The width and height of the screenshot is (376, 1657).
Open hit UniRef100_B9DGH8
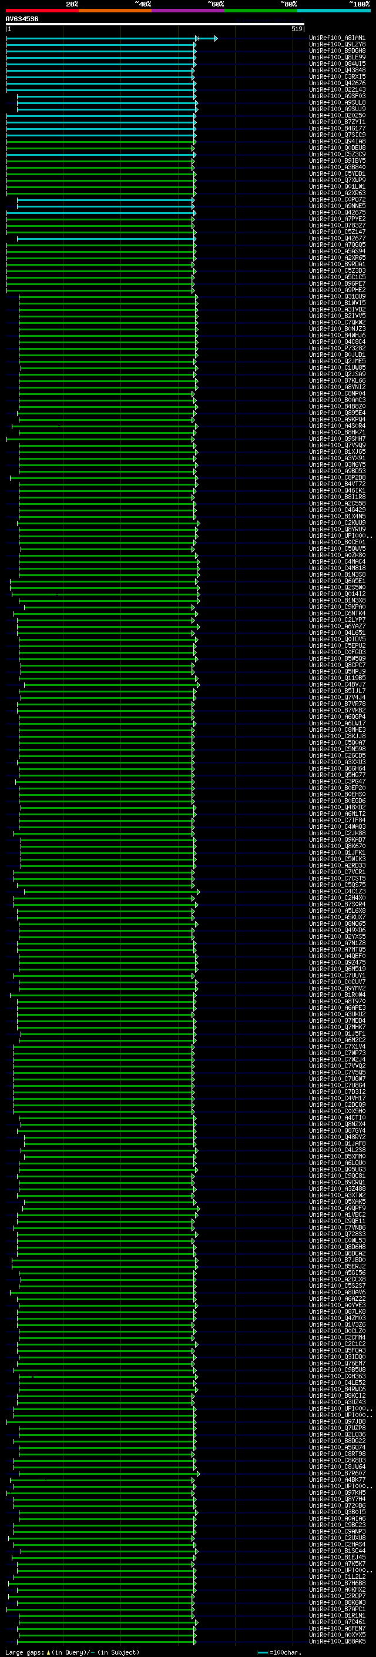(x=337, y=51)
